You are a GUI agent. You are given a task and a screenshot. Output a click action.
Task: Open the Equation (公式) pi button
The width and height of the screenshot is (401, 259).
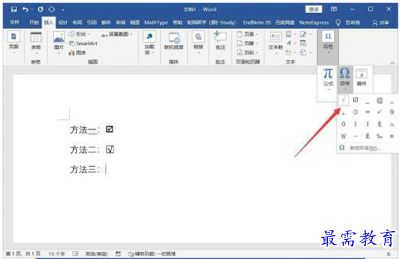(328, 79)
